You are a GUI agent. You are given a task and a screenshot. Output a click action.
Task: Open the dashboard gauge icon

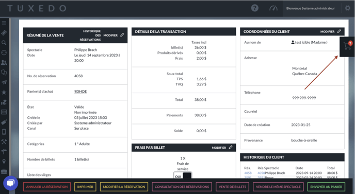tap(273, 8)
